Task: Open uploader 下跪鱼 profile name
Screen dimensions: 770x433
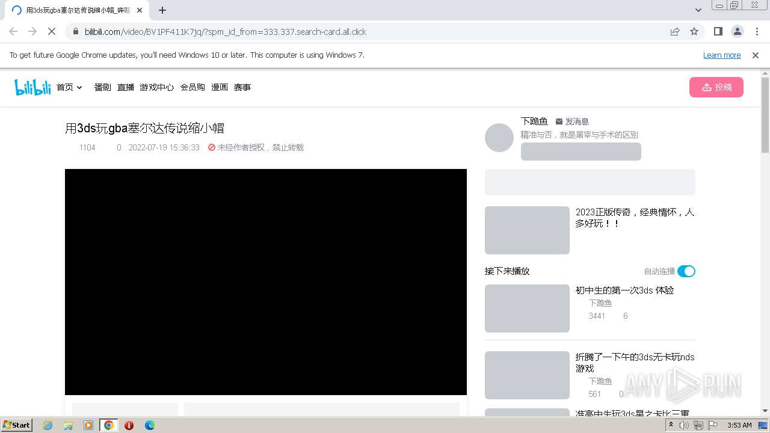Action: pyautogui.click(x=534, y=121)
